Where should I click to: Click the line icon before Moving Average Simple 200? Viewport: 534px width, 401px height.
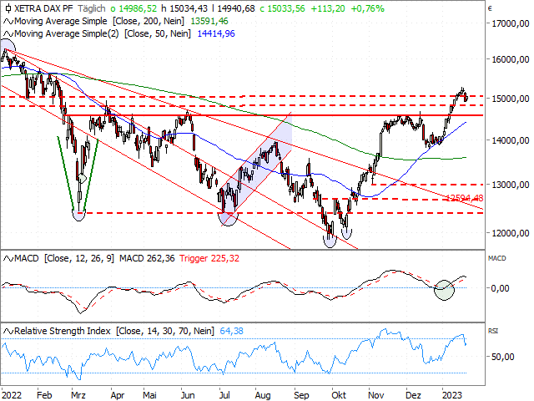pyautogui.click(x=8, y=21)
